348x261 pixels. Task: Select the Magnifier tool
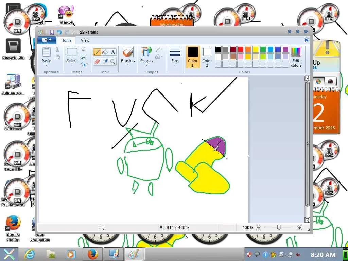point(113,62)
